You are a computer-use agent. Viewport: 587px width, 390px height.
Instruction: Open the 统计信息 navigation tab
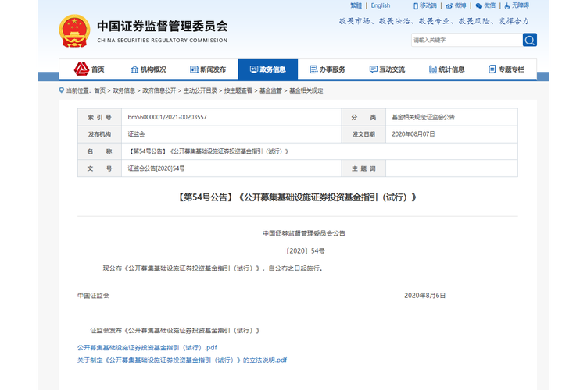(446, 69)
